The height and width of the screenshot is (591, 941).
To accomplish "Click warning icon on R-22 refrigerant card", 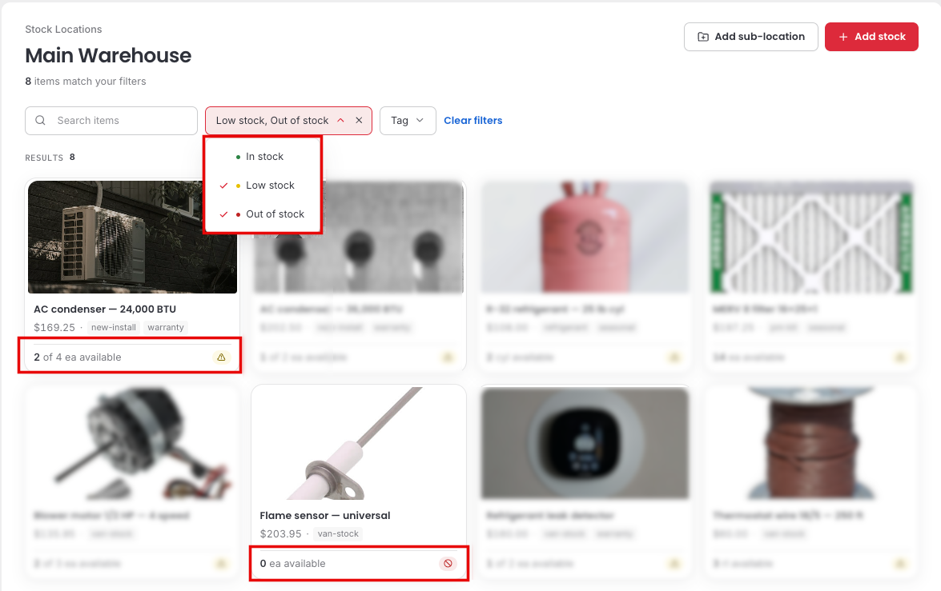I will (x=674, y=357).
